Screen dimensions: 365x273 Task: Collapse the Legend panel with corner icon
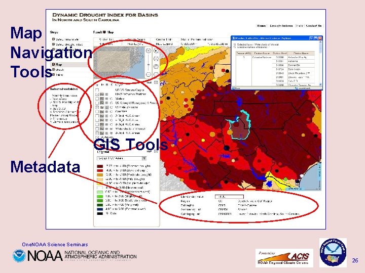click(x=156, y=152)
